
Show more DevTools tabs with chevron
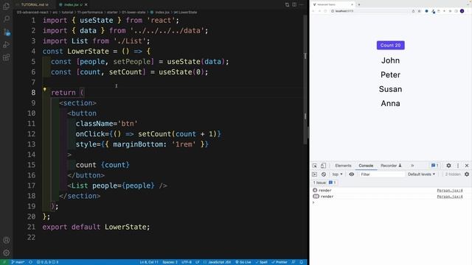click(x=412, y=166)
